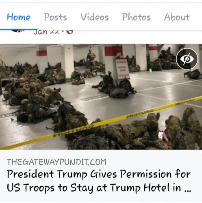This screenshot has height=203, width=202.
Task: Open the thegatewaypundit.com source link
Action: tap(56, 162)
